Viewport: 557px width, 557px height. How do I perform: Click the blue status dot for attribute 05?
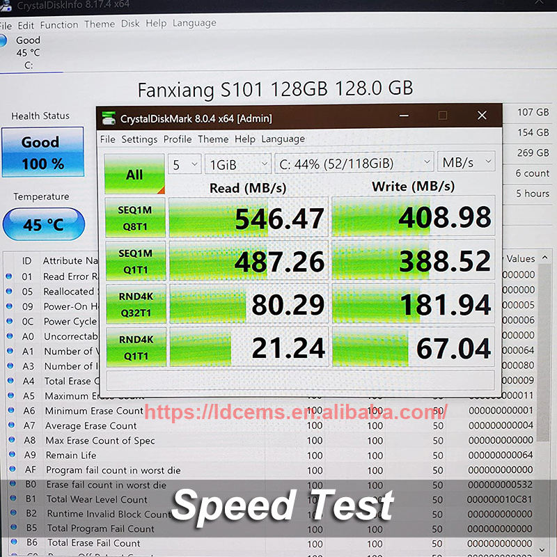tap(9, 291)
